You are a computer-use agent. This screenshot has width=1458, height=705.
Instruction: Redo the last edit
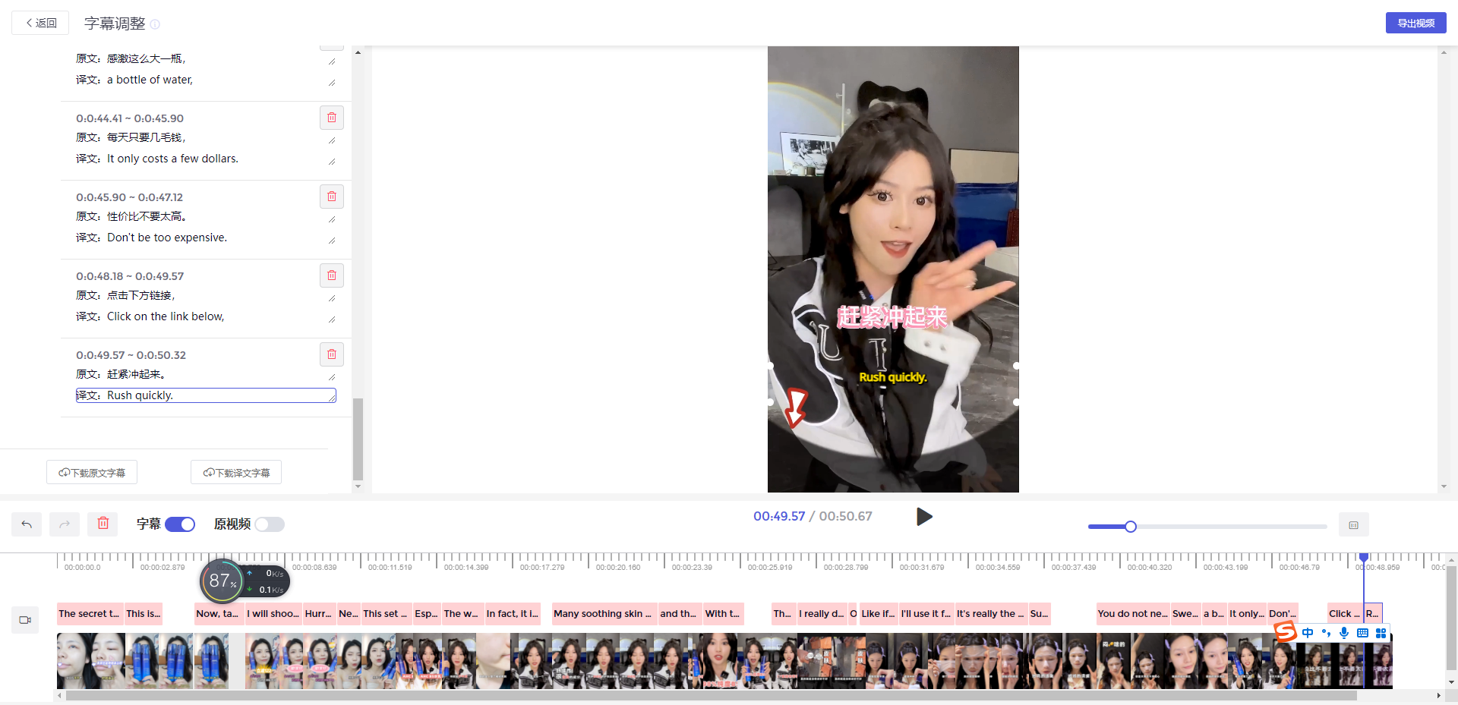pyautogui.click(x=65, y=524)
